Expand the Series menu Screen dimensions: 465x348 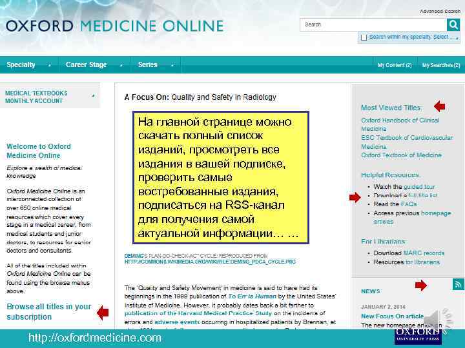(x=156, y=64)
